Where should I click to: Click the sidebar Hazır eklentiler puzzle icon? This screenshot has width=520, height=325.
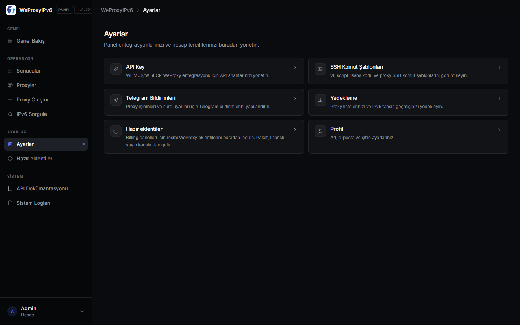click(x=10, y=159)
